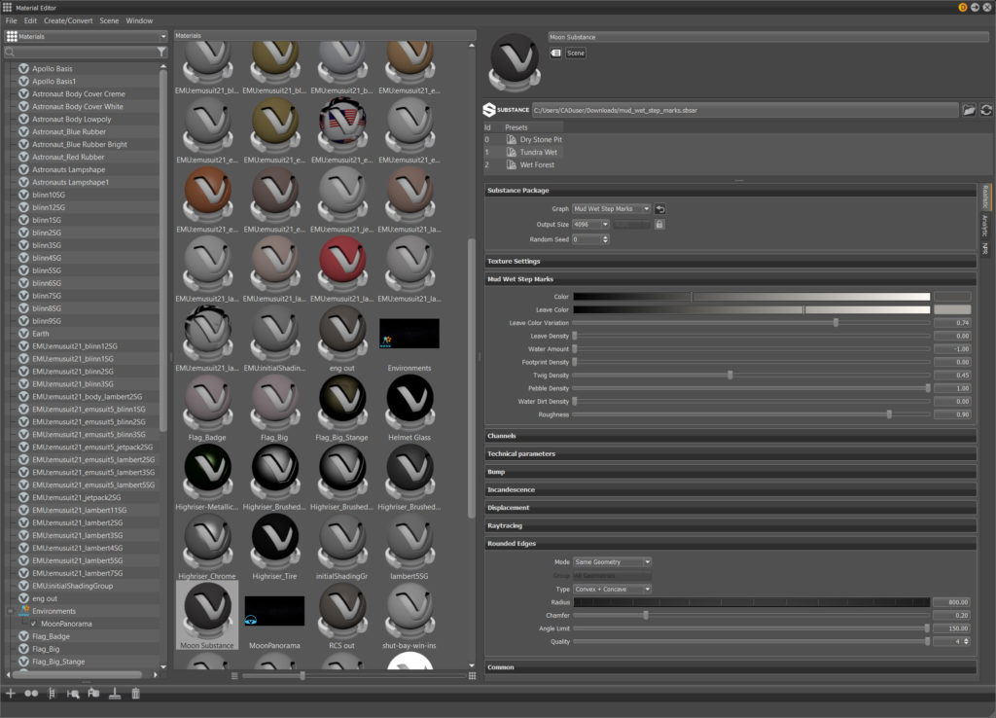
Task: Open the Rounded Edges Type dropdown
Action: coord(613,589)
